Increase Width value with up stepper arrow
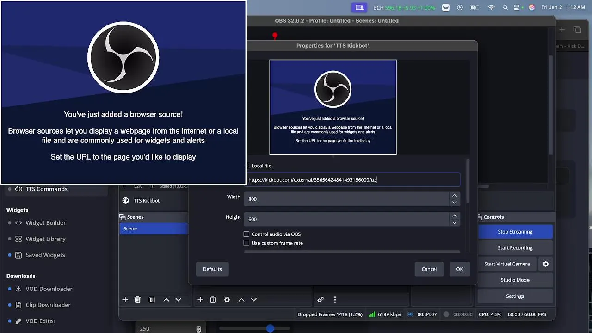This screenshot has height=333, width=592. 455,196
